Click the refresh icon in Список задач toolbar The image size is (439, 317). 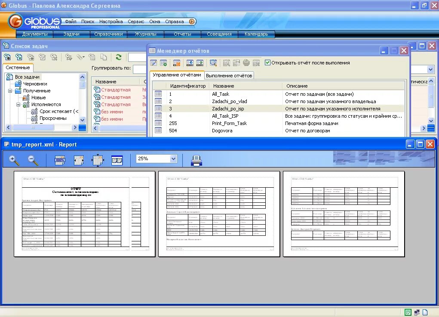click(x=118, y=57)
